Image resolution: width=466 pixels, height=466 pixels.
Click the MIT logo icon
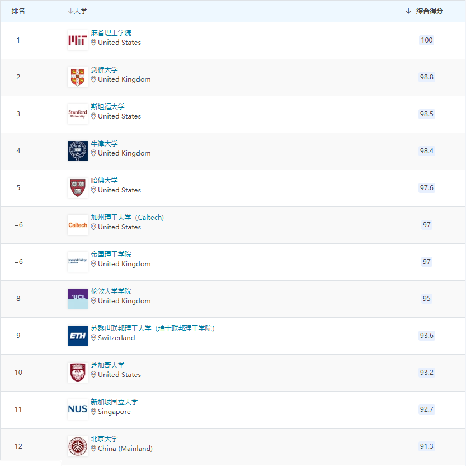[x=77, y=40]
